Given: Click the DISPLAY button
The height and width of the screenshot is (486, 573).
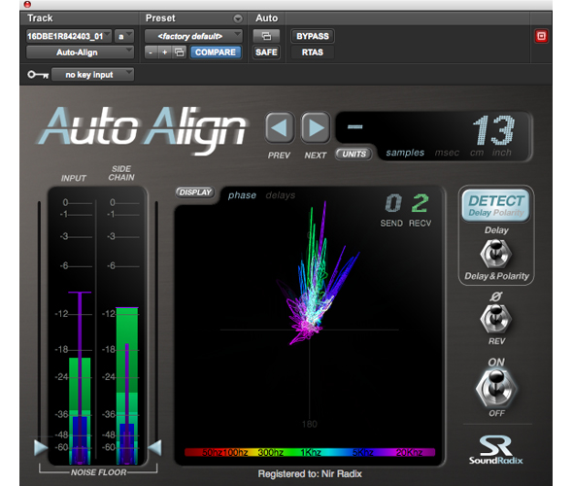Looking at the screenshot, I should tap(195, 192).
